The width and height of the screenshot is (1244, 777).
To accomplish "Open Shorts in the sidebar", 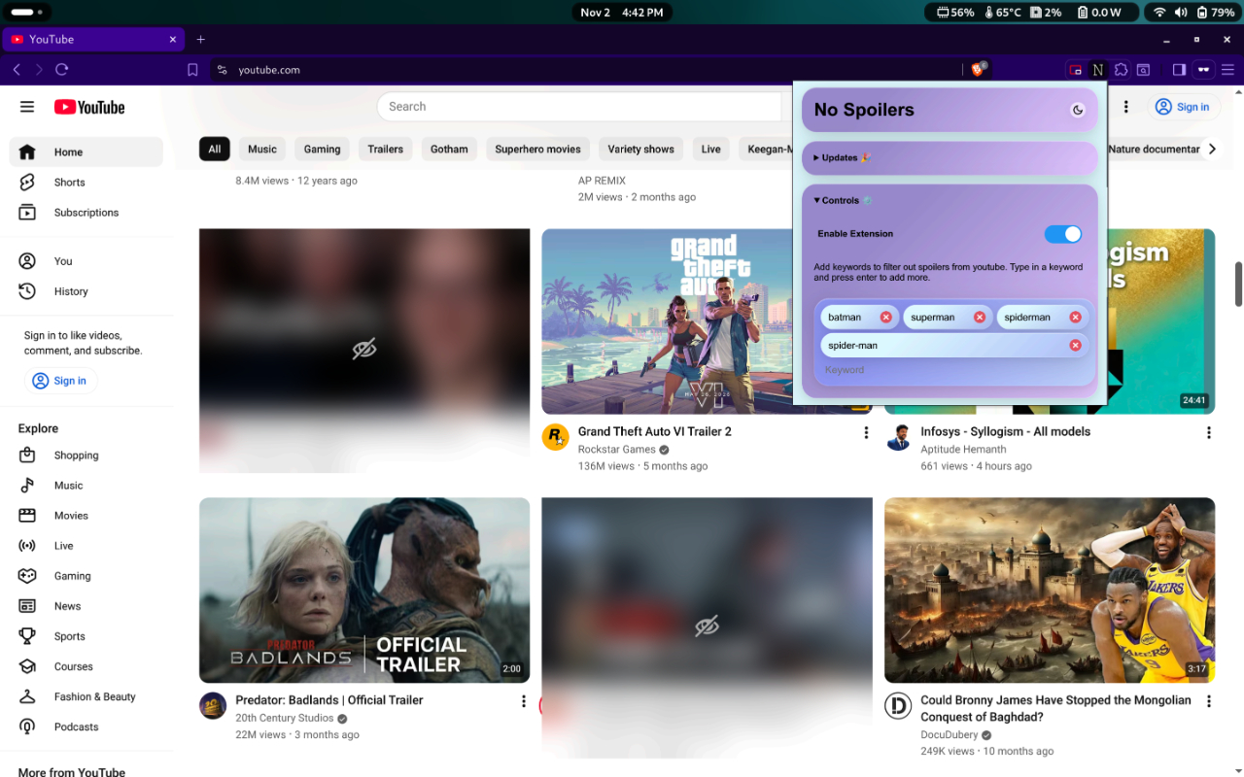I will click(x=86, y=183).
